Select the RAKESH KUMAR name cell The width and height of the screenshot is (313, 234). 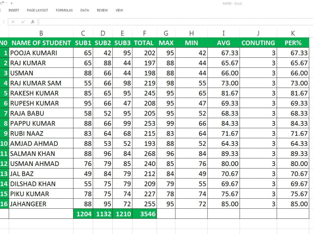pyautogui.click(x=41, y=93)
